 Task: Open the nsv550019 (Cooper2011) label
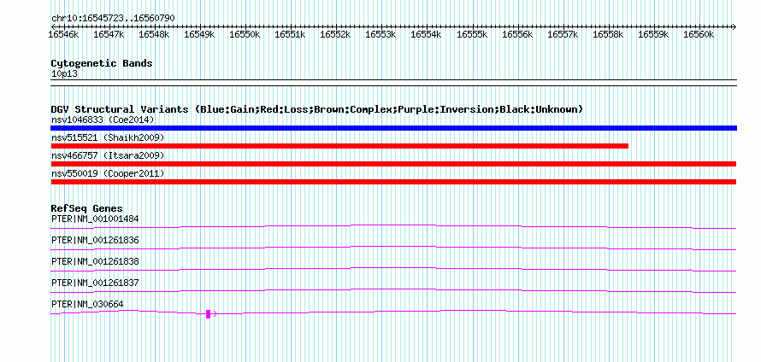108,173
